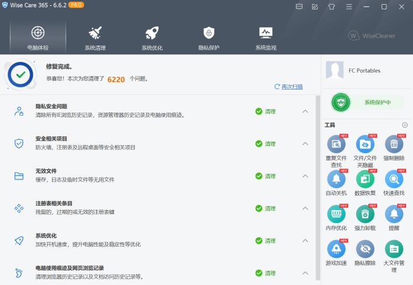Switch to the 隐私保护 tab

click(209, 38)
